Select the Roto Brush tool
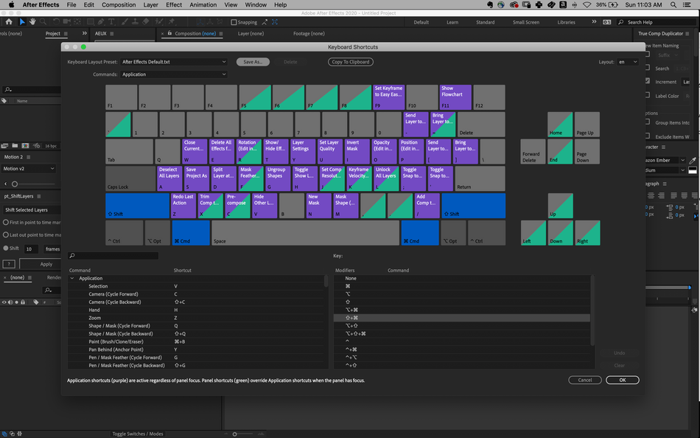 click(158, 22)
